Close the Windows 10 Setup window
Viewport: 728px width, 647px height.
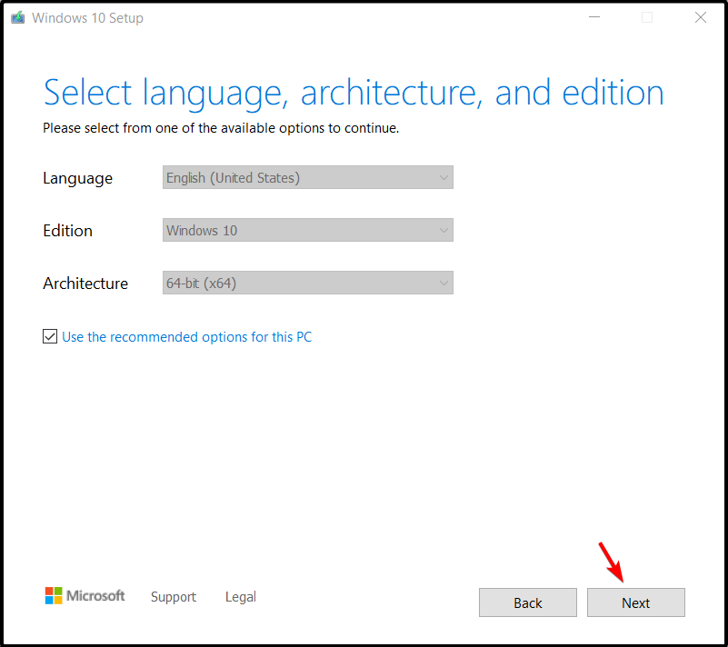pyautogui.click(x=700, y=17)
